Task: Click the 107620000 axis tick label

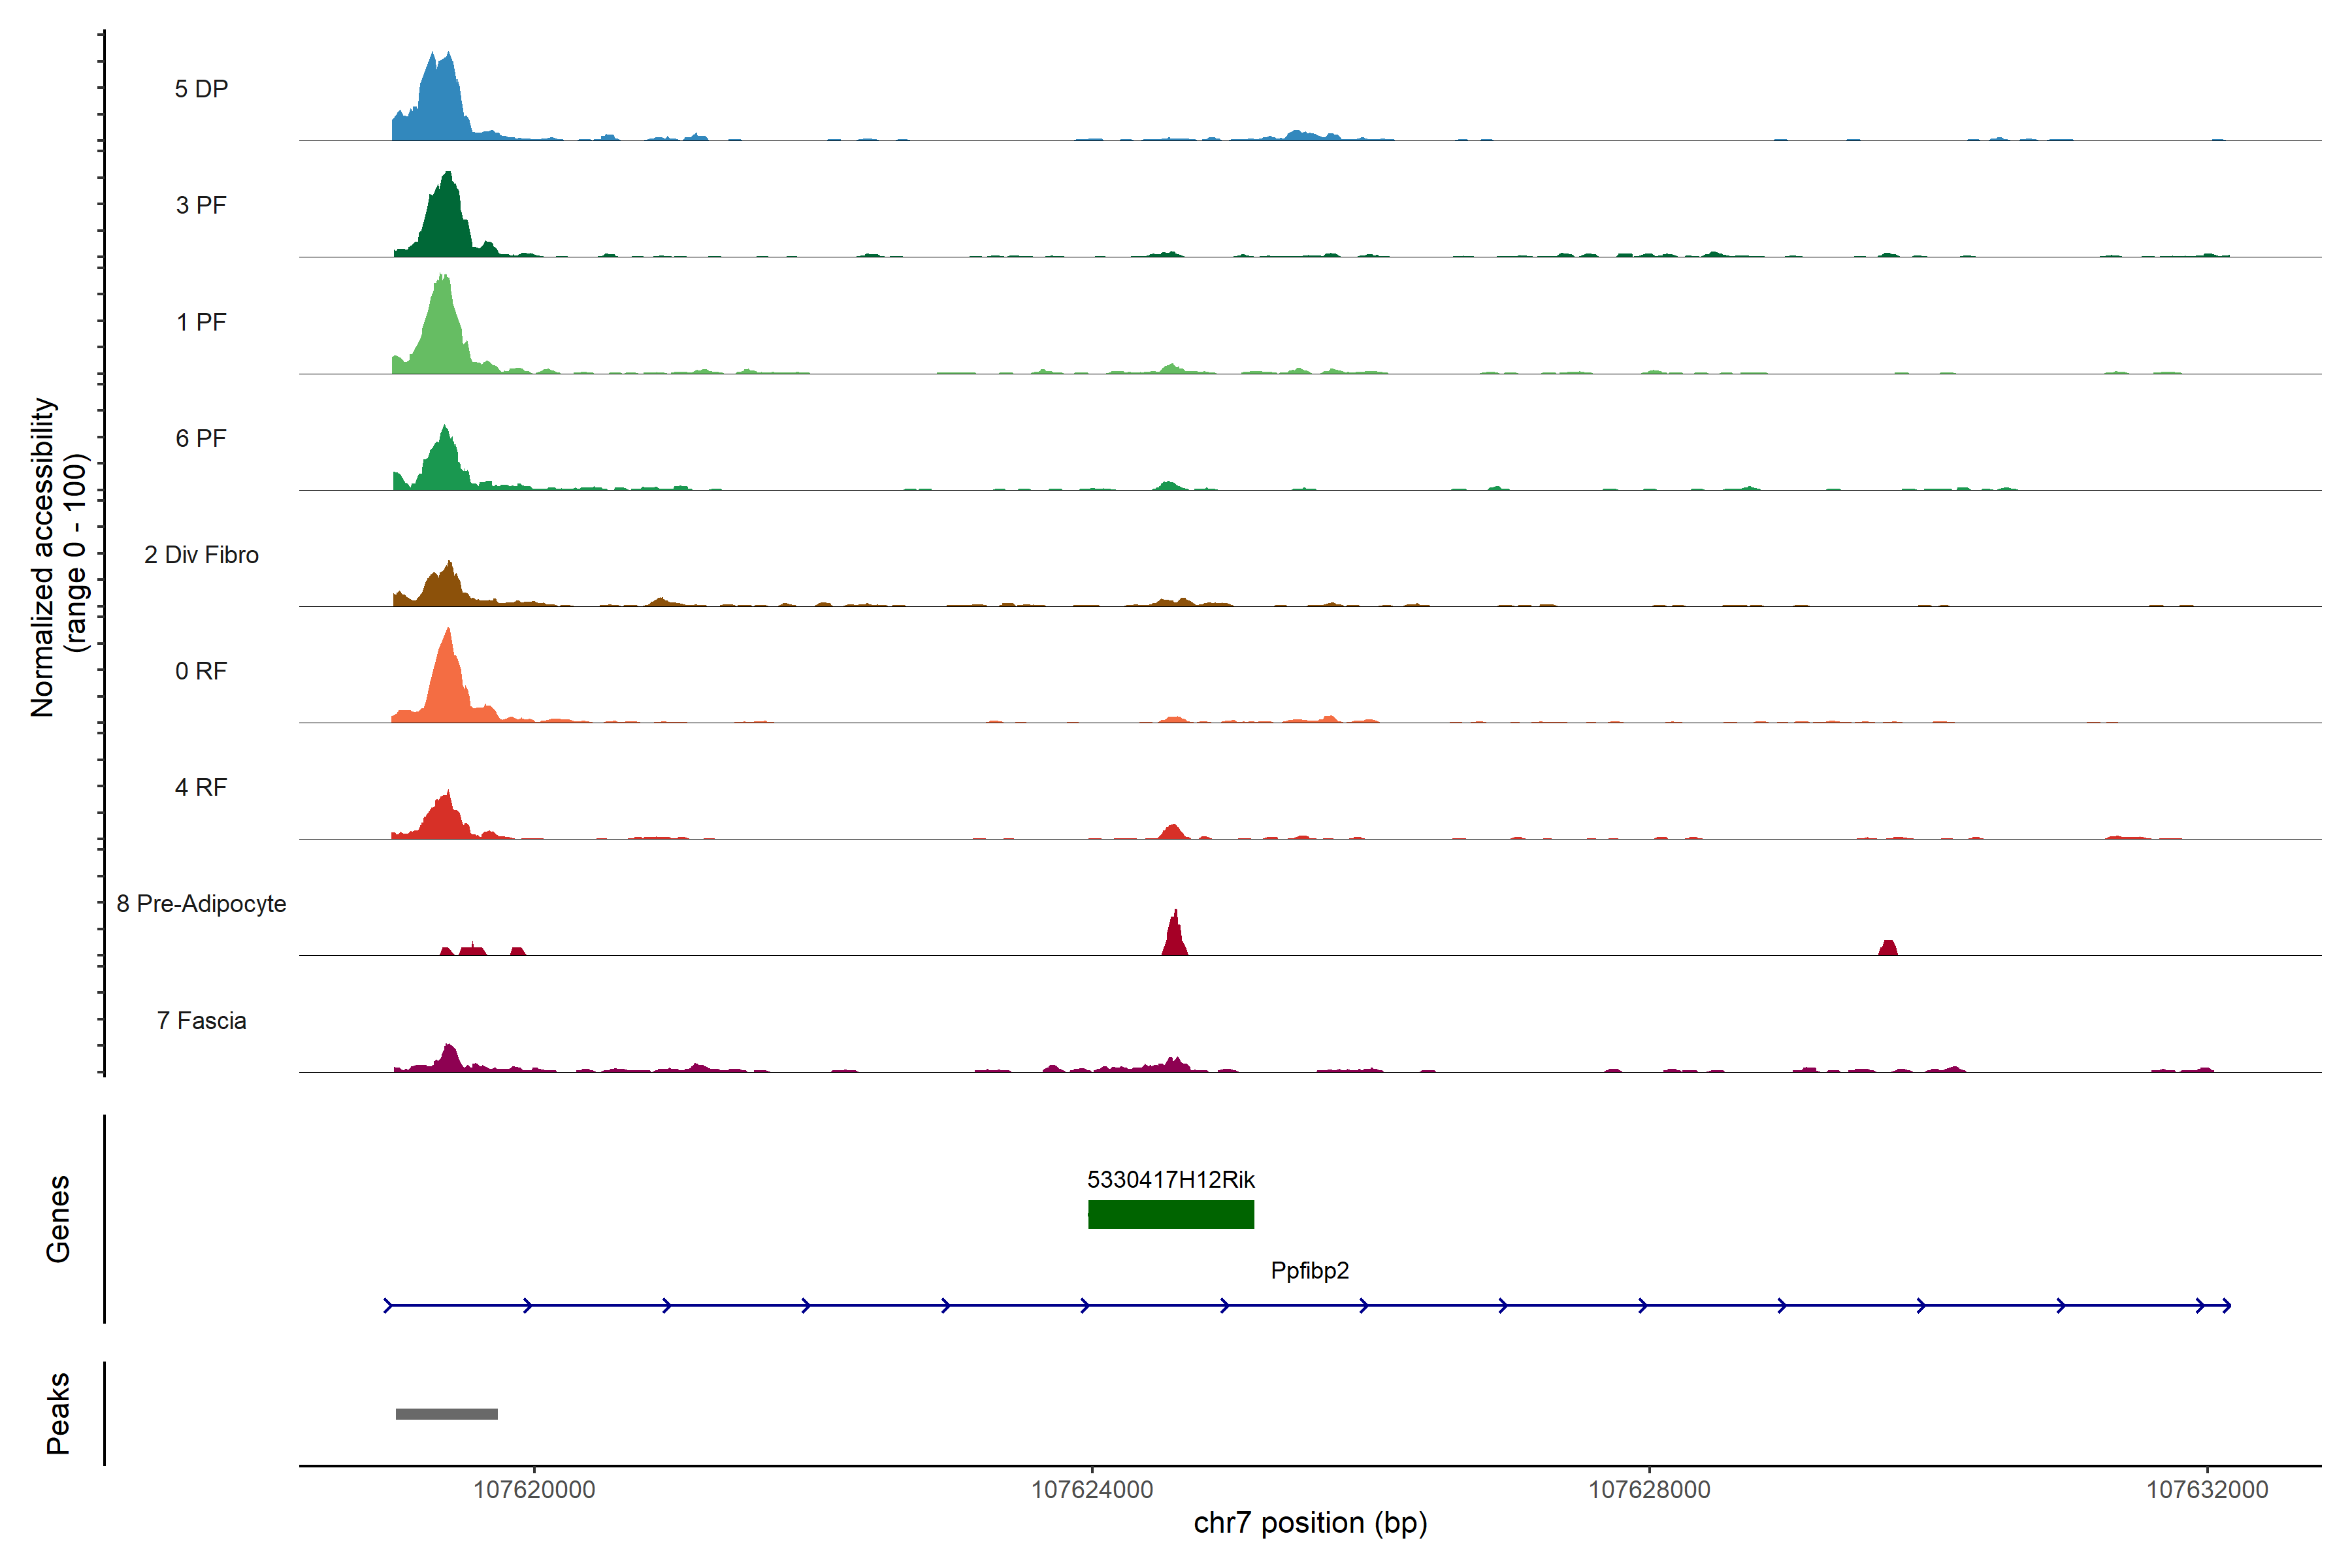Action: tap(533, 1490)
